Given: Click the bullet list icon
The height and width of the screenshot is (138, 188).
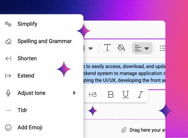Looking at the screenshot, I should [x=163, y=48].
